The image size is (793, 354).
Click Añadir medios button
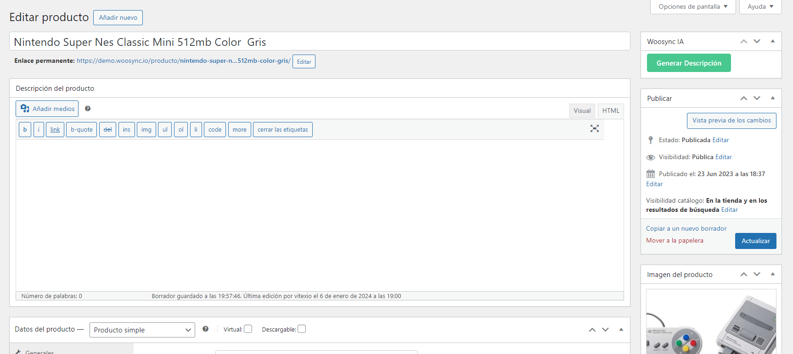47,109
